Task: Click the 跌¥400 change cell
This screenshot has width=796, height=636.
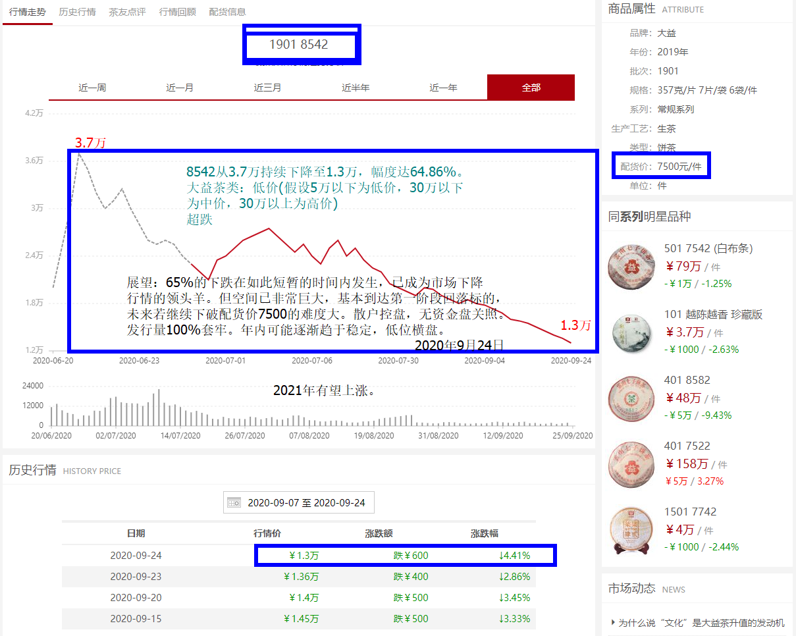Action: pos(411,576)
